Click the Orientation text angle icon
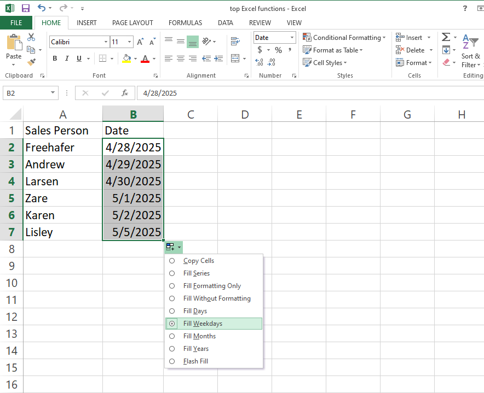 coord(206,42)
